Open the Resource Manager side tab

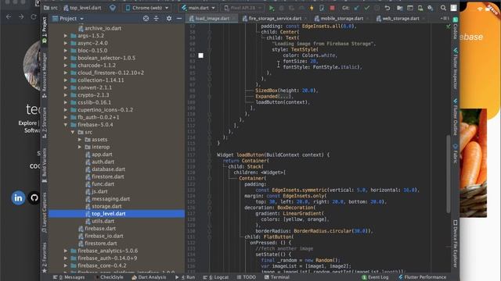click(x=45, y=75)
